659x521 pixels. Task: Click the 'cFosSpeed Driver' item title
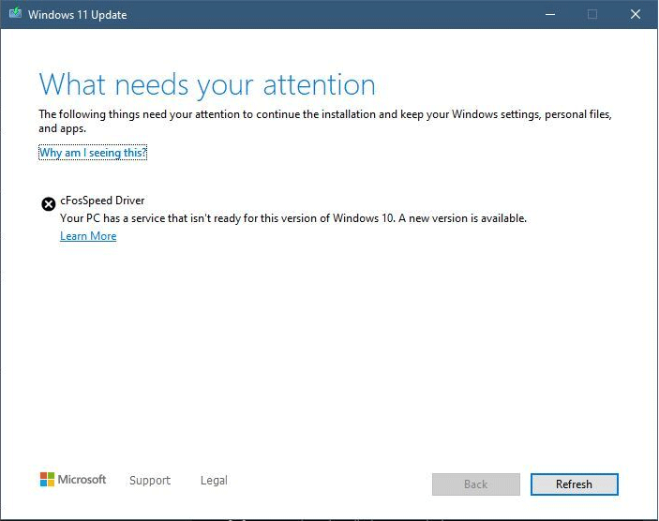click(102, 201)
